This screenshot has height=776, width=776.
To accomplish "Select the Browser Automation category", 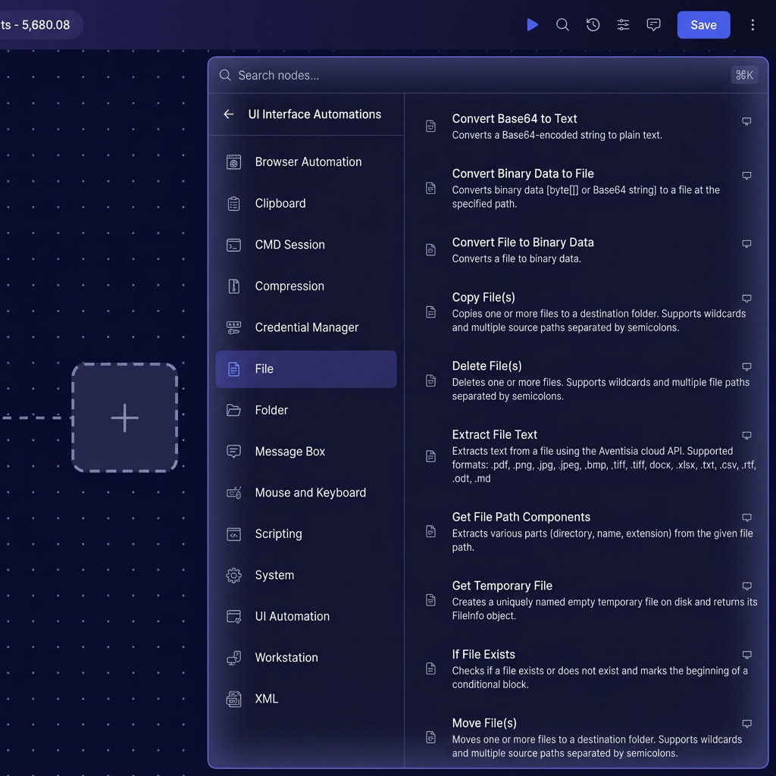I will (306, 162).
